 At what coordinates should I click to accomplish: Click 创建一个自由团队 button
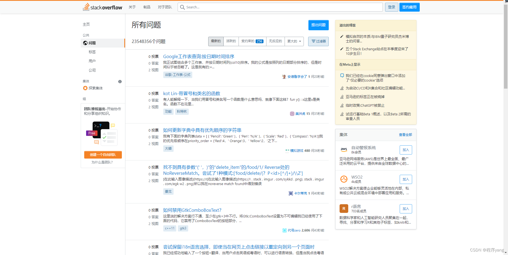(103, 155)
